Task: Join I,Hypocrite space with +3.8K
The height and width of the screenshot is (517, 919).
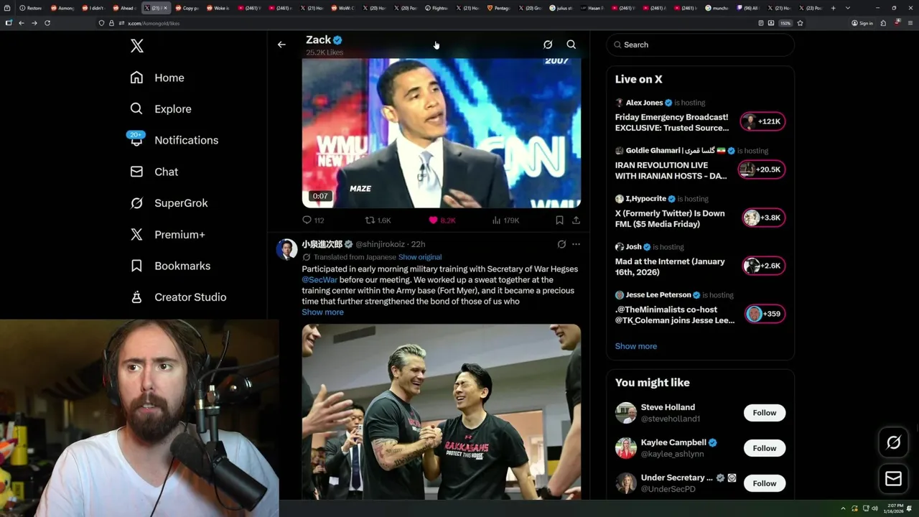Action: (763, 218)
